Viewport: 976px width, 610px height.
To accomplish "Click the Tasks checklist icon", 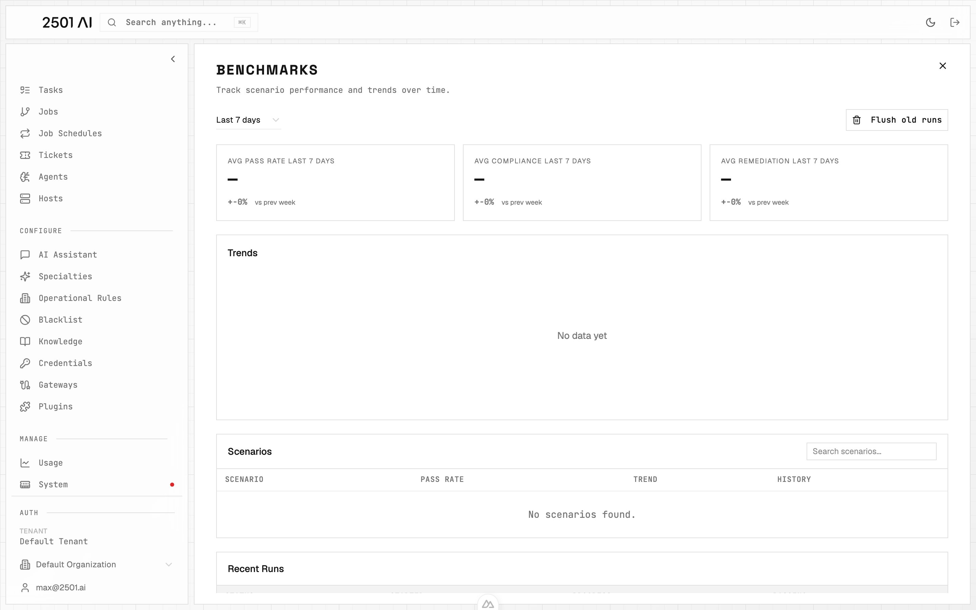I will [x=25, y=90].
